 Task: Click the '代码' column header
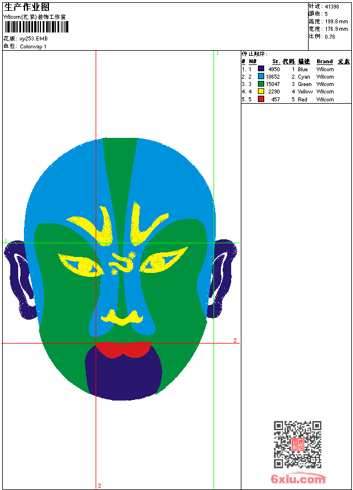289,62
